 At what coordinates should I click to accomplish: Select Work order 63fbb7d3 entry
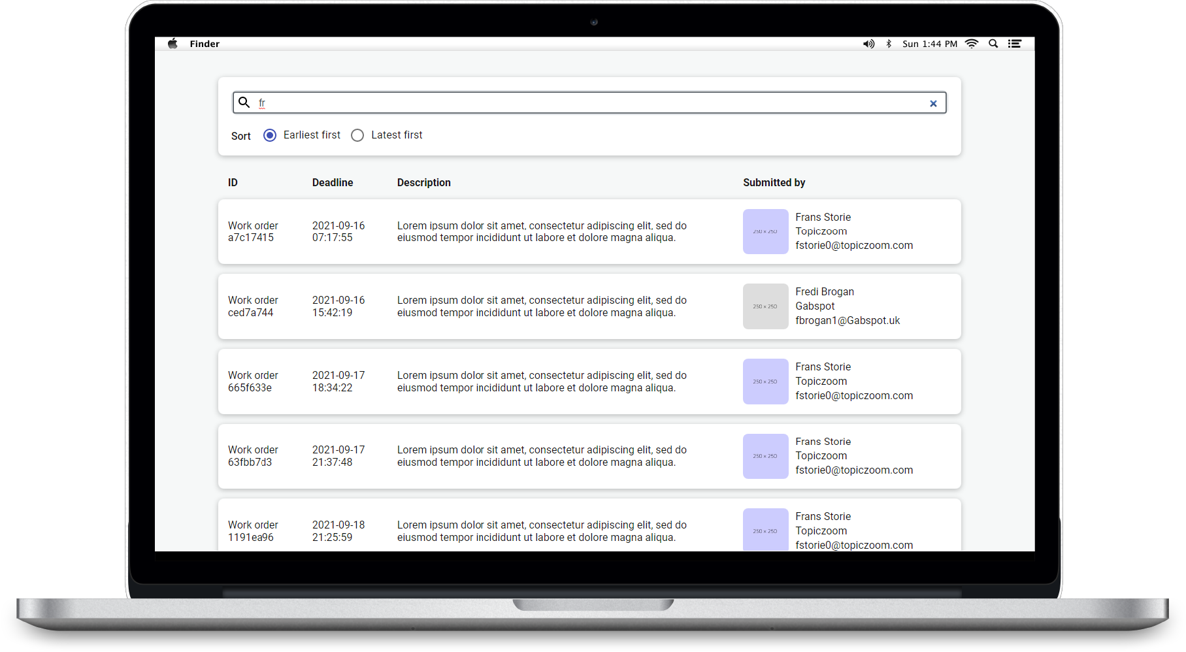252,456
